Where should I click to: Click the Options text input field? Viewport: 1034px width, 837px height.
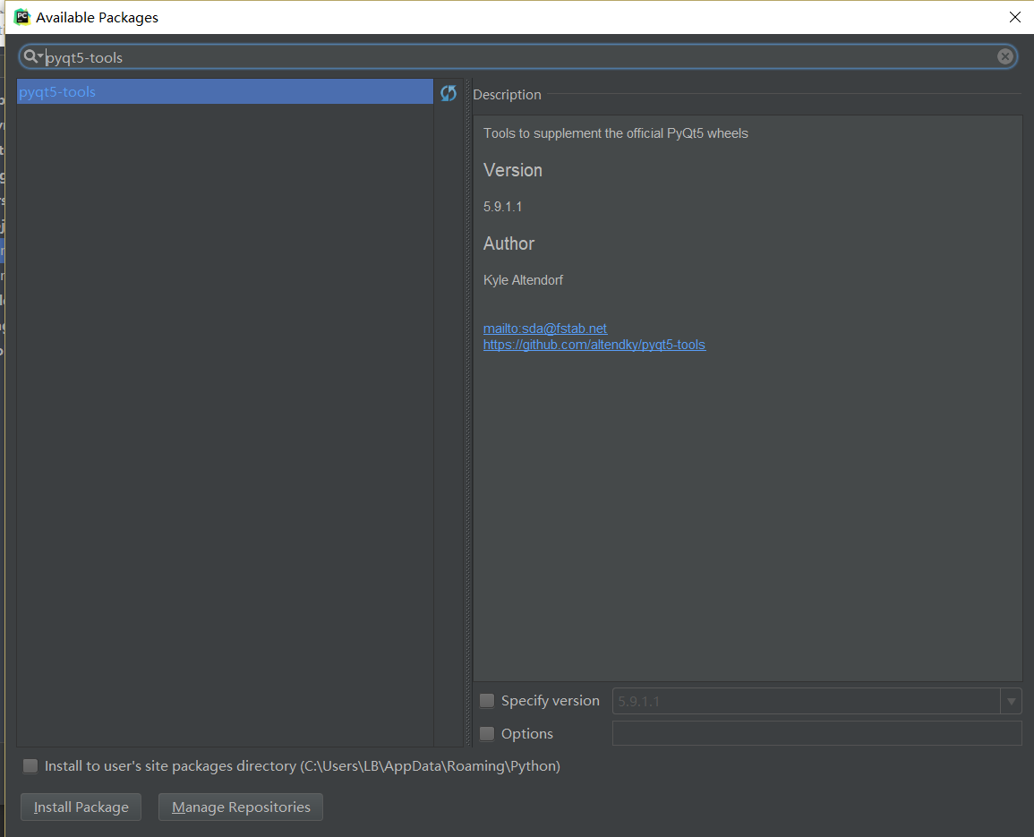(x=817, y=733)
